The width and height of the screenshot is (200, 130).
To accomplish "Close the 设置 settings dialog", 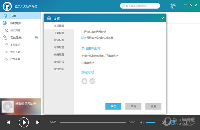I will (163, 18).
